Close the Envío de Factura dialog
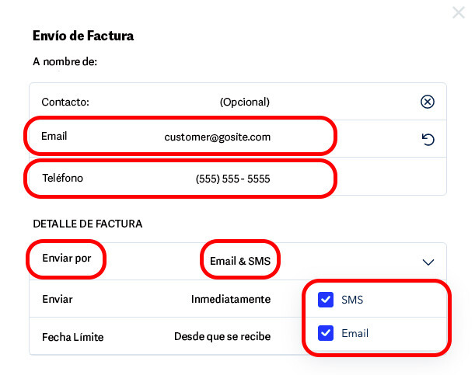Screen dimensions: 475x375 pyautogui.click(x=459, y=12)
